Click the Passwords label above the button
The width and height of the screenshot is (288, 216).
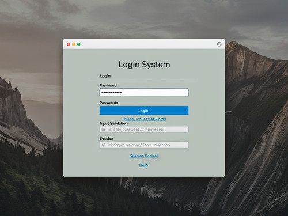(109, 103)
